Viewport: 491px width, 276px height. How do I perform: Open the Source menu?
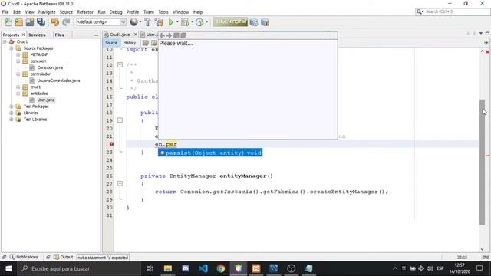pyautogui.click(x=66, y=12)
